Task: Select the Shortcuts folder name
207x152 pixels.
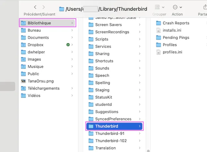Action: [x=104, y=61]
